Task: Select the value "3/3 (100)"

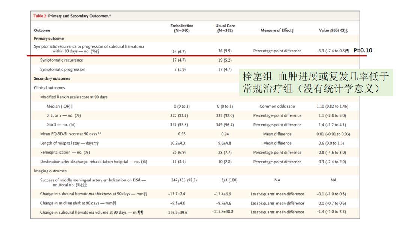Action: coord(229,180)
